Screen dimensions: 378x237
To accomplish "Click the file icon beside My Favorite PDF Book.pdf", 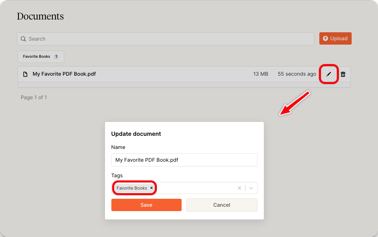I will [25, 74].
